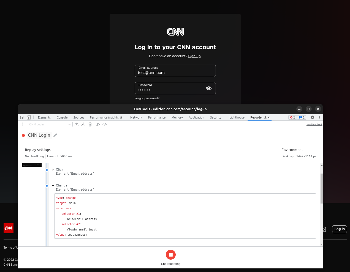Delete recording using the trash icon
This screenshot has height=272, width=350.
(90, 124)
